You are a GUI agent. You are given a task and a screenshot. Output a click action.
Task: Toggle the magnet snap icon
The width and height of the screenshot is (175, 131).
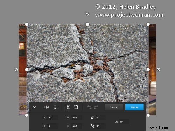(x=76, y=107)
